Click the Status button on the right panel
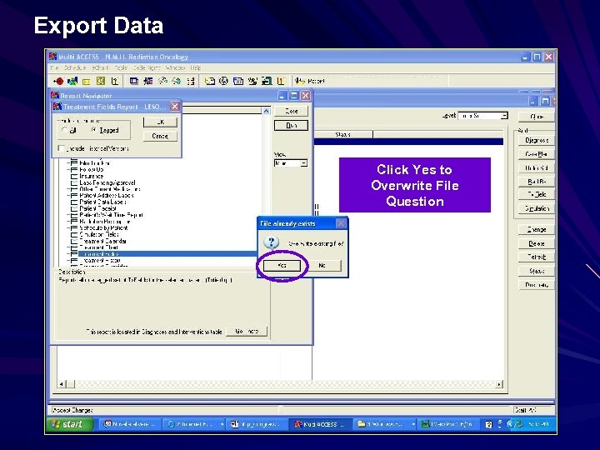The image size is (600, 450). (x=537, y=271)
